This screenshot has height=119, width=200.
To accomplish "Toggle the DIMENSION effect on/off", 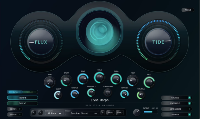I will (177, 109).
